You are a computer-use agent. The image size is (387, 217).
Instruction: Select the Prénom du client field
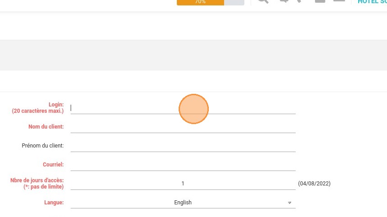pos(183,146)
